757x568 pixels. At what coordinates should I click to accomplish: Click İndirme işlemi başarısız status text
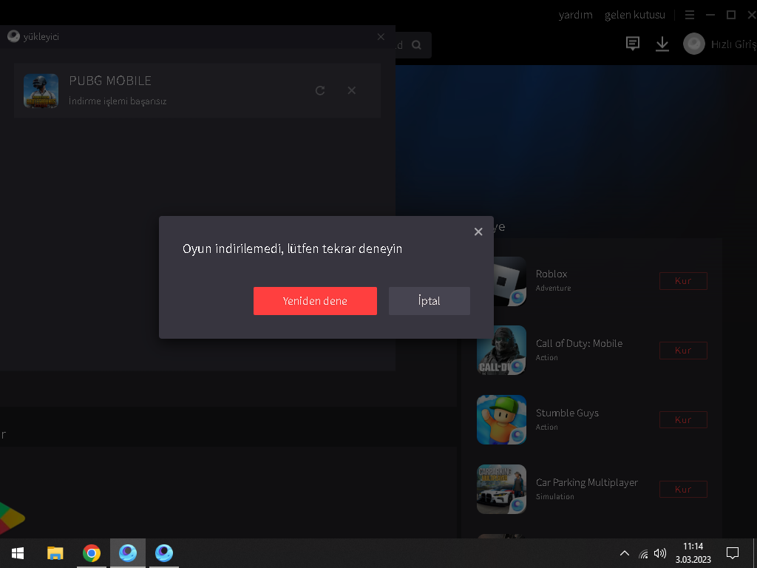coord(118,101)
